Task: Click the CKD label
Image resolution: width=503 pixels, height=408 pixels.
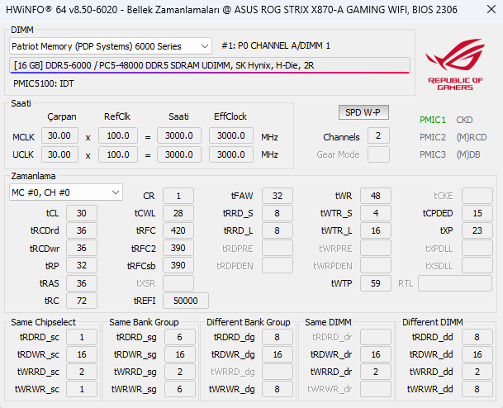Action: coord(464,120)
